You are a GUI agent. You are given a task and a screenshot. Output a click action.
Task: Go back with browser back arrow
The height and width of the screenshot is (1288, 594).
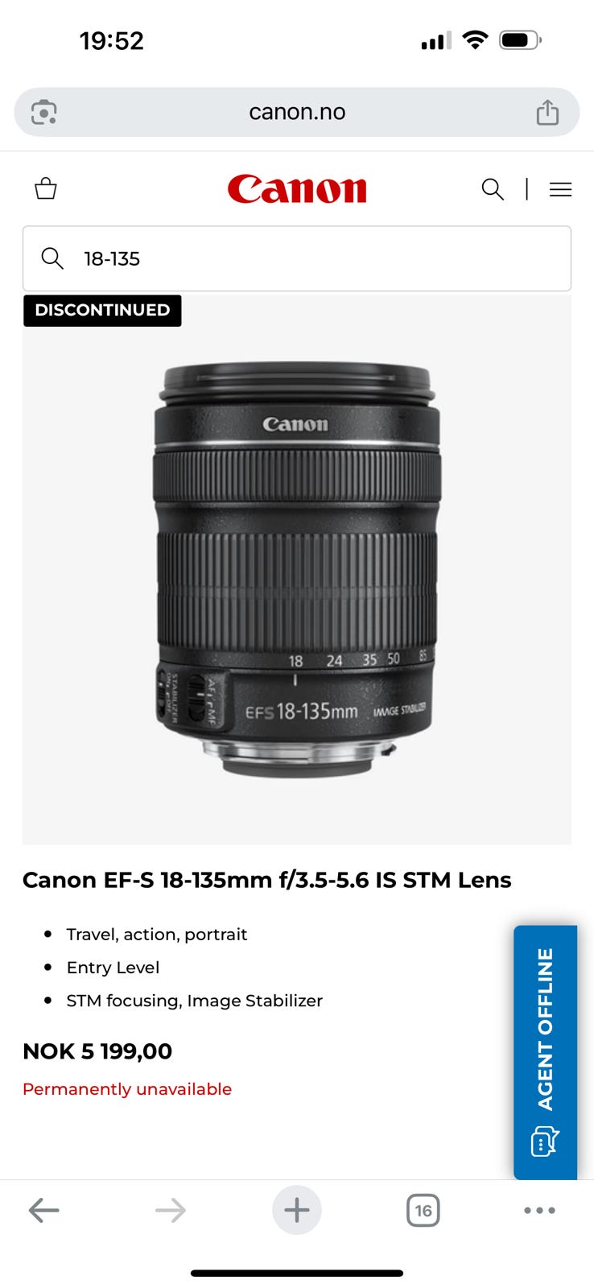[43, 1210]
